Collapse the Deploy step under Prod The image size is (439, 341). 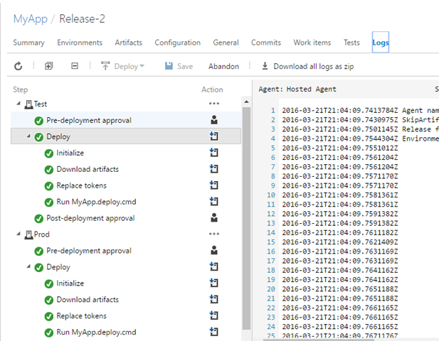point(28,266)
